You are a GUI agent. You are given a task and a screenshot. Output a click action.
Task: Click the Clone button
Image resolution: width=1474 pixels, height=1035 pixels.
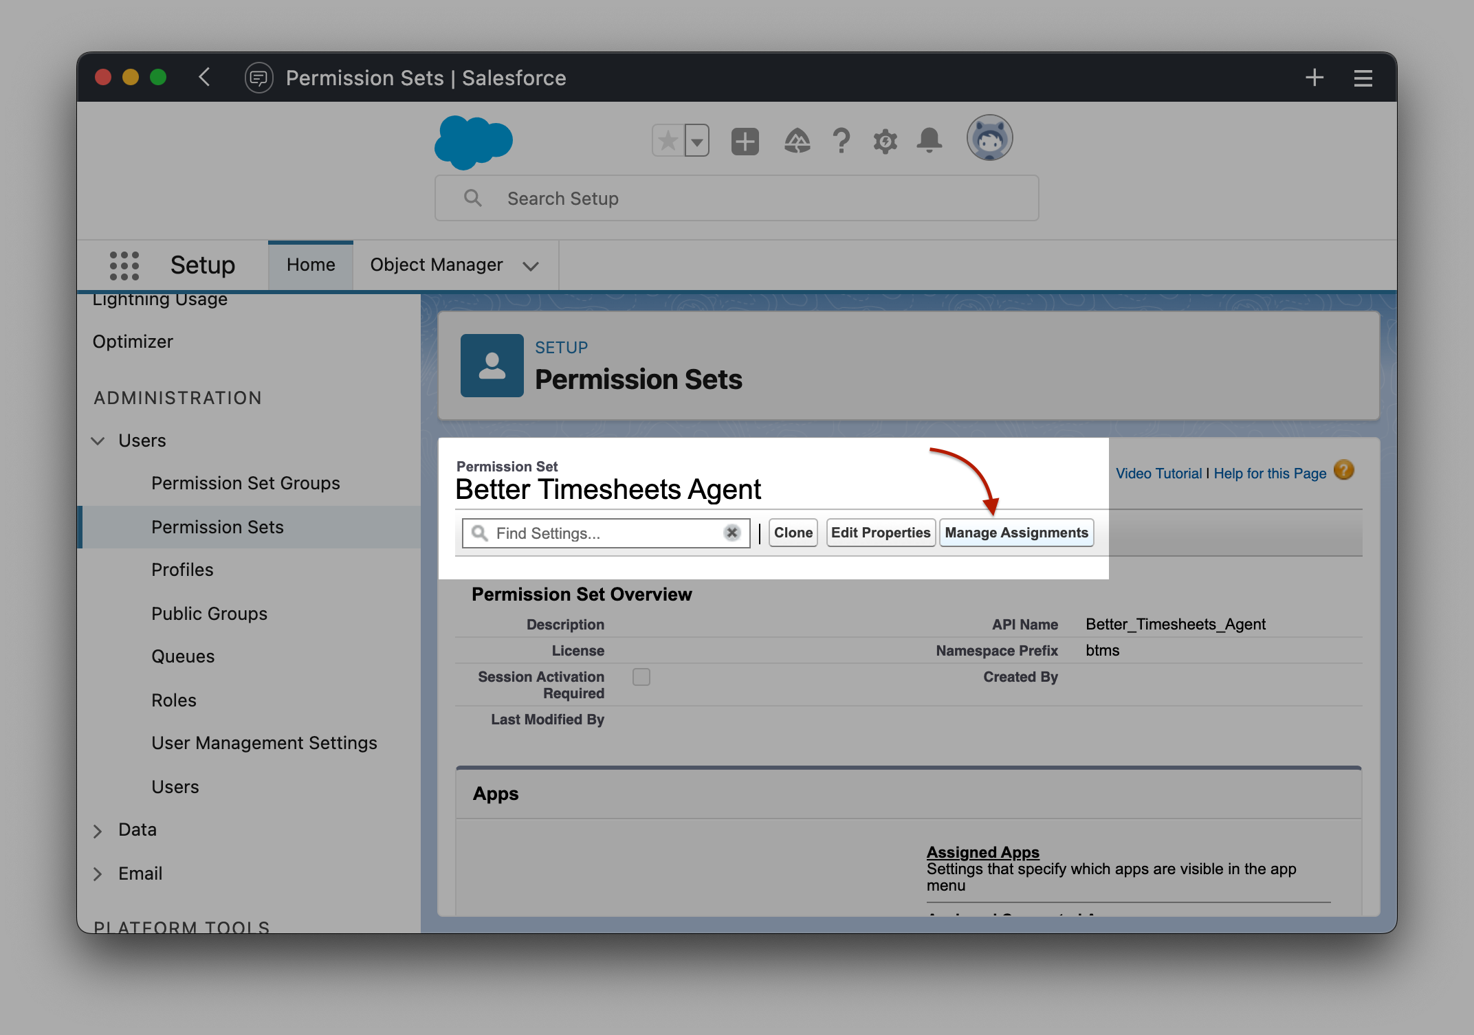793,532
